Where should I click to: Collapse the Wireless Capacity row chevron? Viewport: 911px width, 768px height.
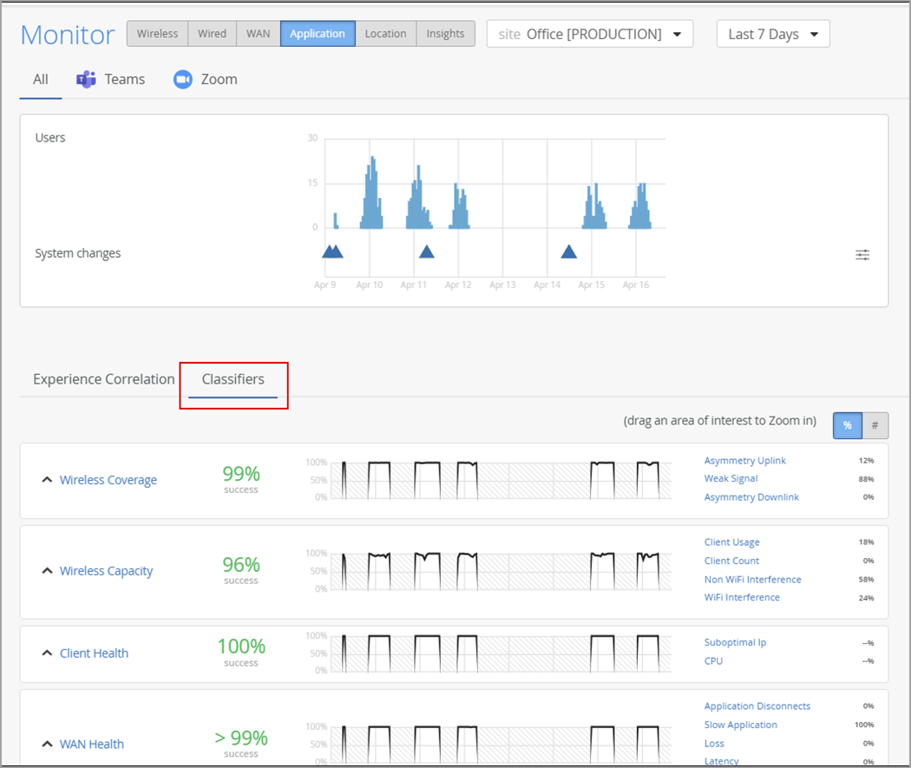[x=47, y=571]
